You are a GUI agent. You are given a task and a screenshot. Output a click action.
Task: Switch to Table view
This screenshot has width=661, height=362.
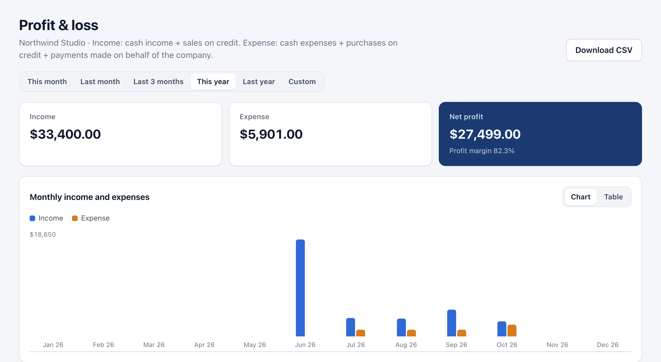coord(614,197)
